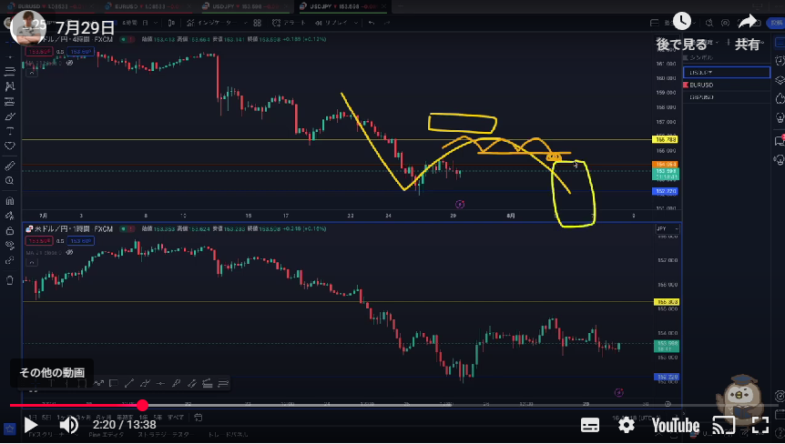This screenshot has height=444, width=785.
Task: Cast the video to a device
Action: [723, 425]
